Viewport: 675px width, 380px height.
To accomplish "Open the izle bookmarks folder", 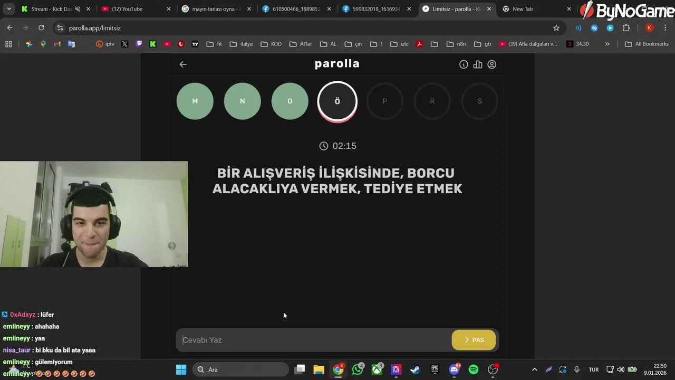I will pos(399,44).
